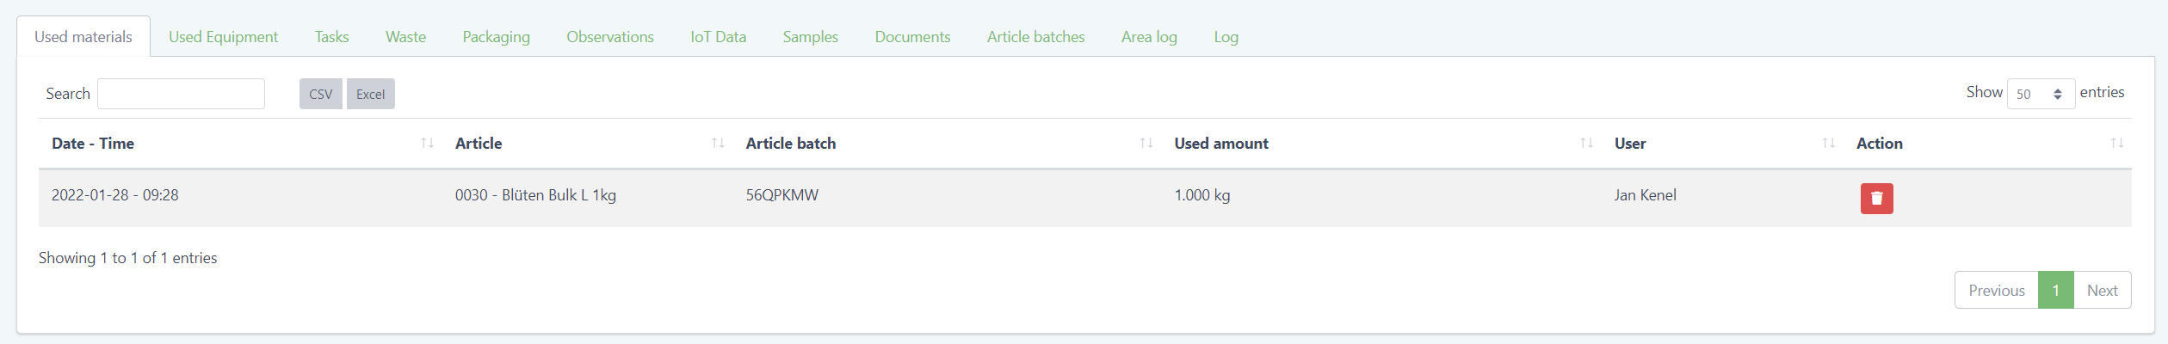Sort arrows on the Action column

(x=2116, y=144)
